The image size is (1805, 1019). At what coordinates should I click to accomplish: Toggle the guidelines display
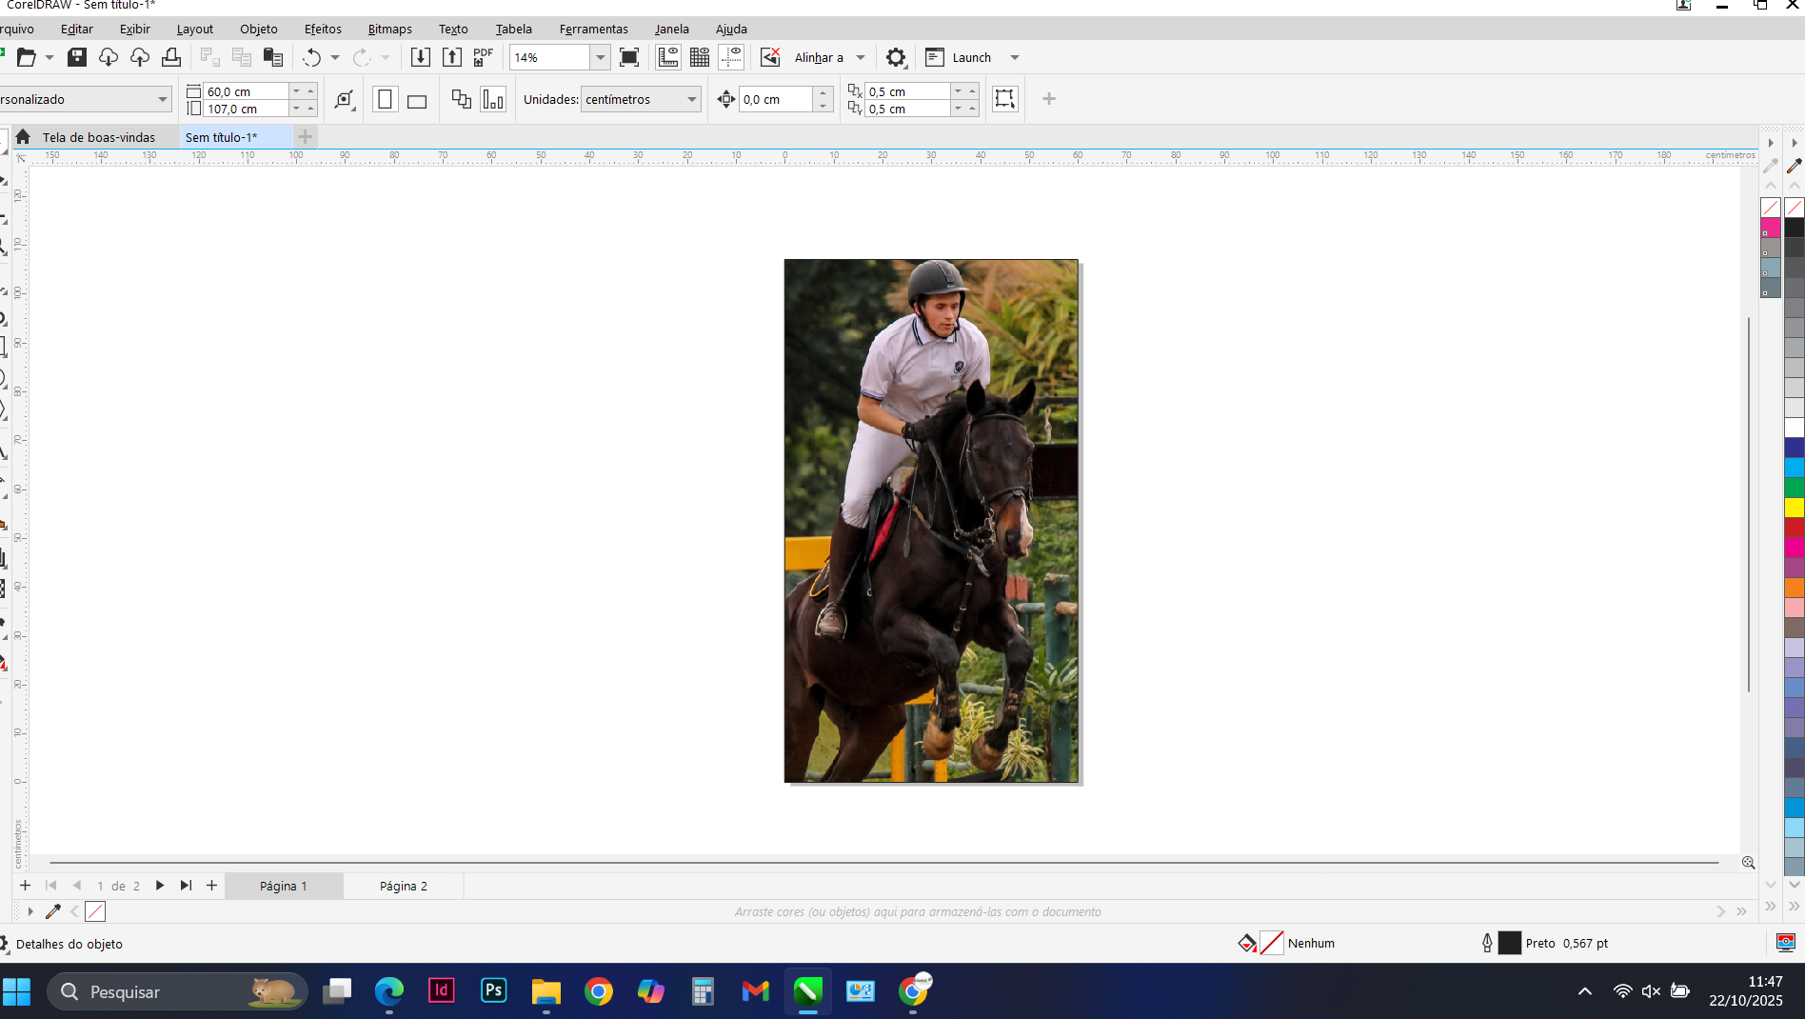click(x=731, y=57)
